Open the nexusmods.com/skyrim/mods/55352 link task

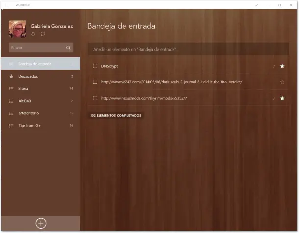pos(144,98)
